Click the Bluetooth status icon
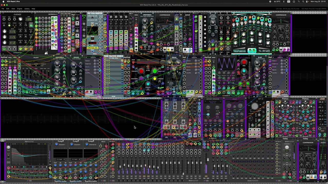 tap(284, 2)
